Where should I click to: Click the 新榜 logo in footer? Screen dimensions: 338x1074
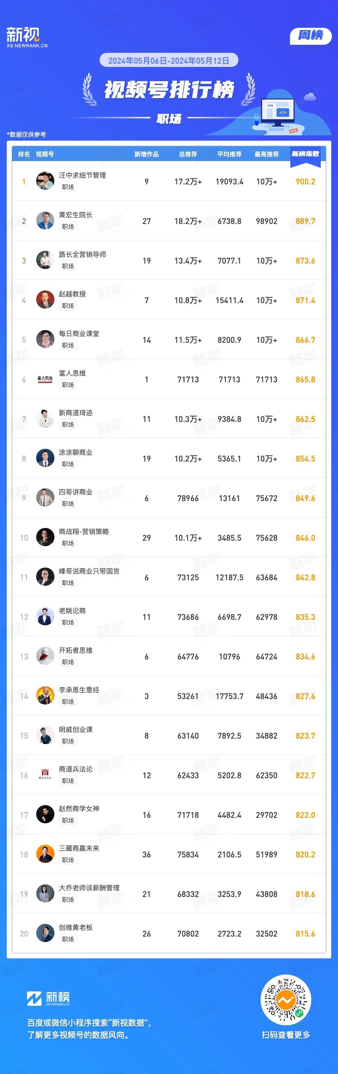point(48,998)
